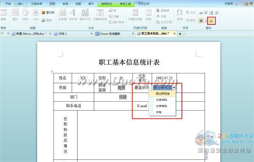Switch to the 页面布局 ribbon tab
Viewport: 254px width, 162px height.
[x=36, y=3]
